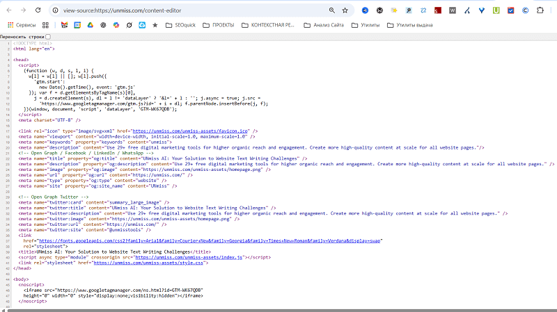Image resolution: width=557 pixels, height=312 pixels.
Task: Expand the Утилиты выдача bookmarks folder
Action: point(410,25)
